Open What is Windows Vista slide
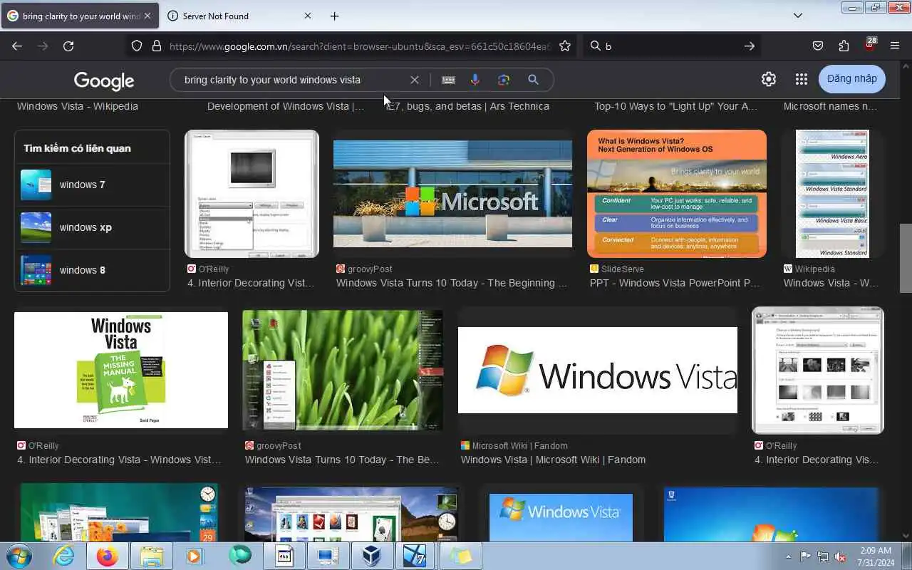 (677, 194)
